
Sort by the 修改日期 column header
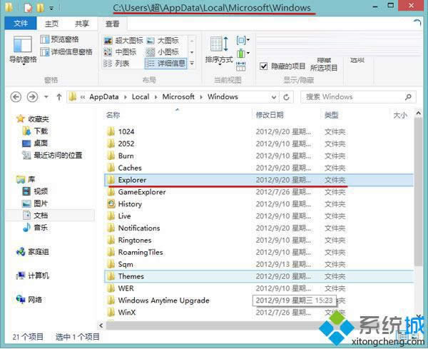[x=270, y=115]
